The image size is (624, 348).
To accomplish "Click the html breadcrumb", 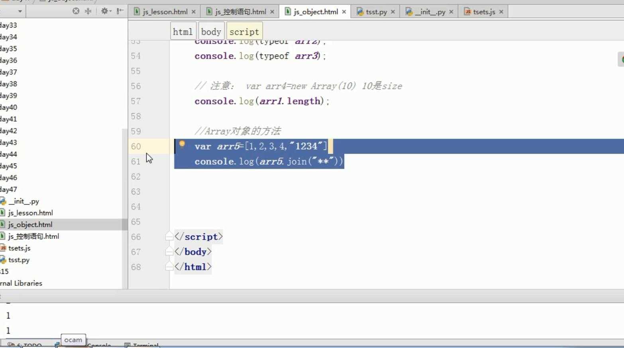I will coord(183,31).
